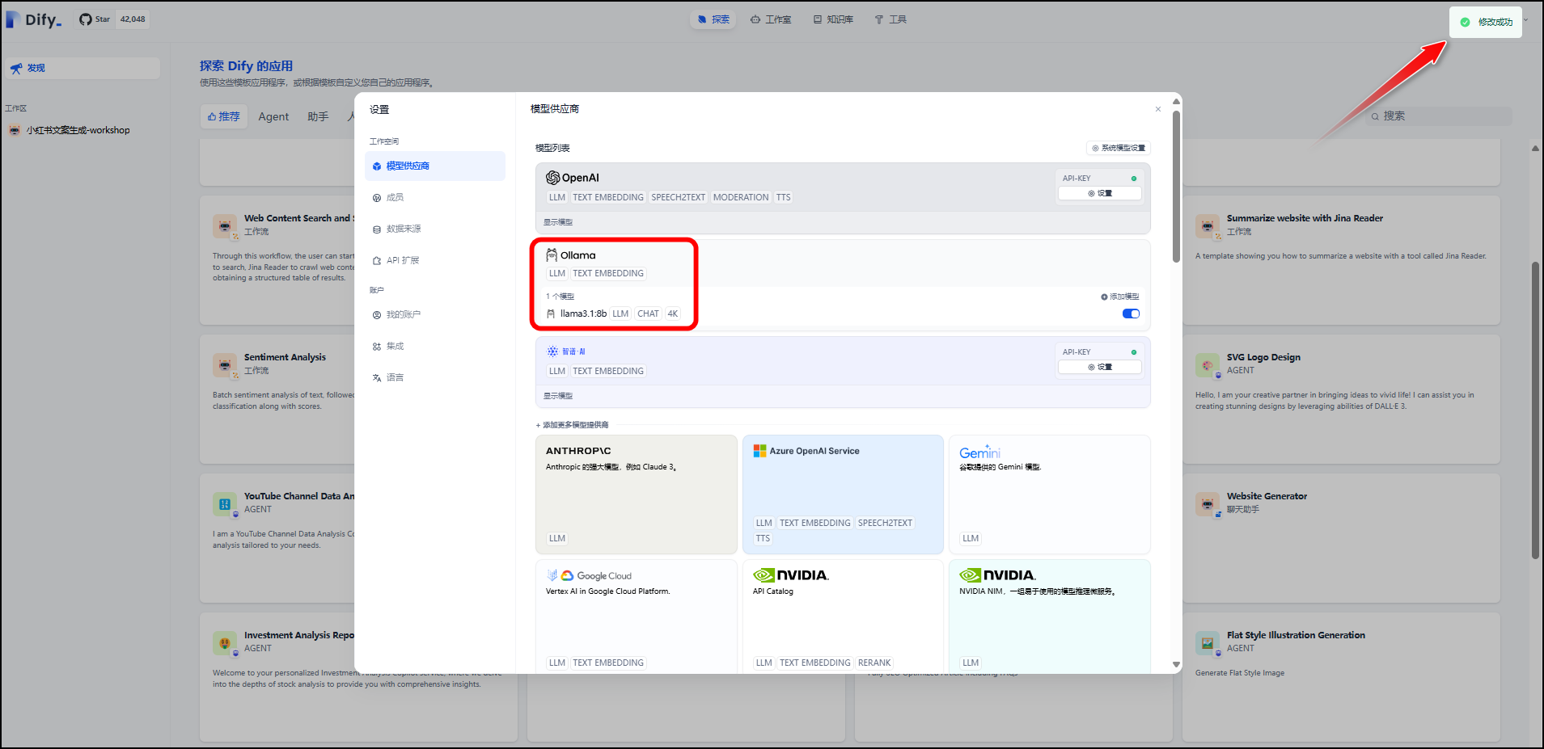Click OpenAI 设置 button
The image size is (1544, 749).
(1100, 193)
